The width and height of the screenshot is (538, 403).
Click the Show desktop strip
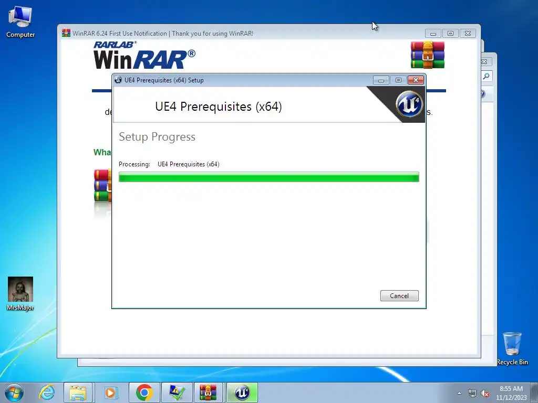pyautogui.click(x=534, y=393)
